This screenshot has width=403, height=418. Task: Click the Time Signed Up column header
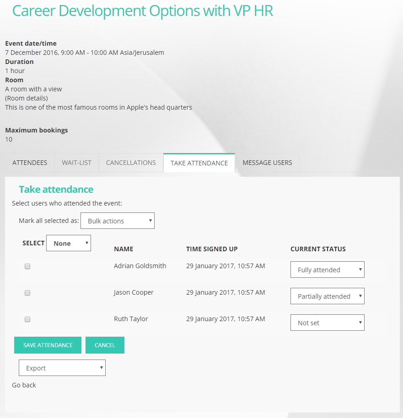(x=212, y=249)
